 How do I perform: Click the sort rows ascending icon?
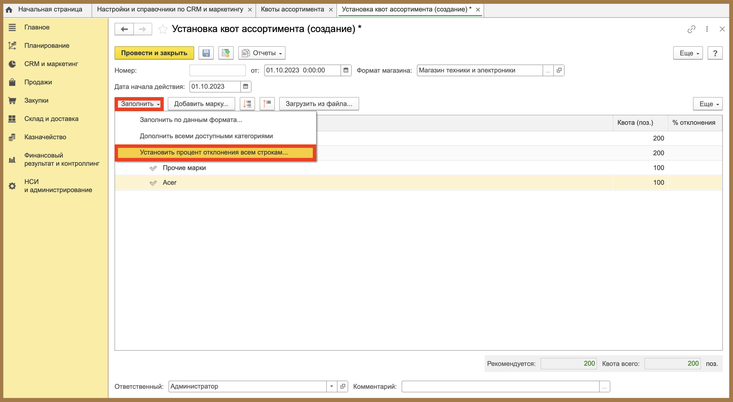267,104
